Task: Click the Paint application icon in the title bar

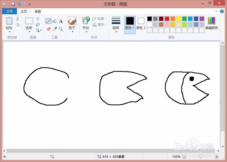Action: pyautogui.click(x=4, y=4)
